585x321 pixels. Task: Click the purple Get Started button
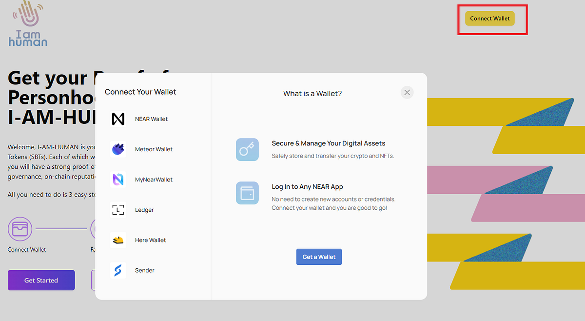click(41, 280)
